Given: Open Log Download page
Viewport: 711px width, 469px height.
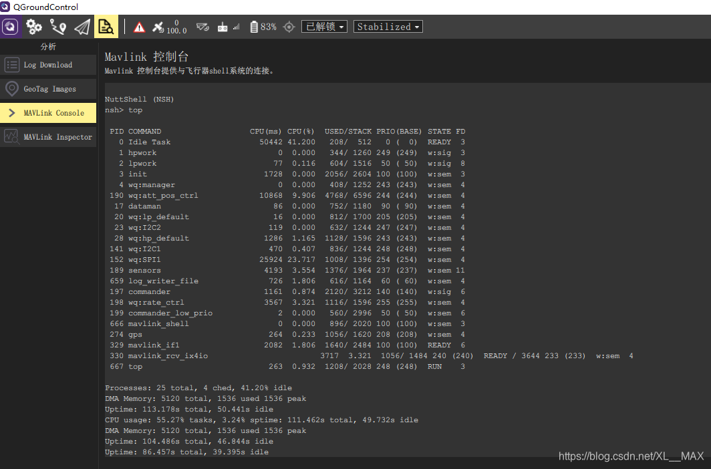Looking at the screenshot, I should click(48, 65).
